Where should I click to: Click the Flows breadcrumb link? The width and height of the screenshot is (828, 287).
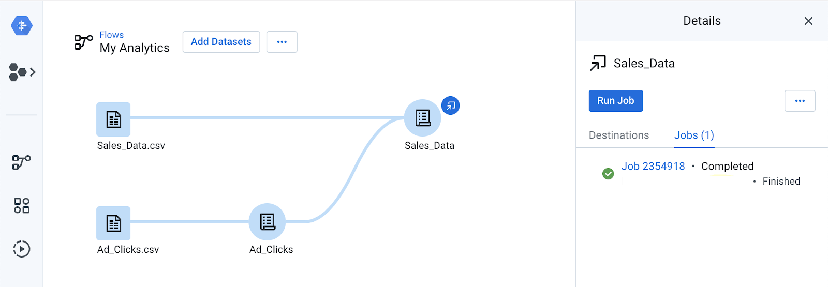pyautogui.click(x=112, y=35)
